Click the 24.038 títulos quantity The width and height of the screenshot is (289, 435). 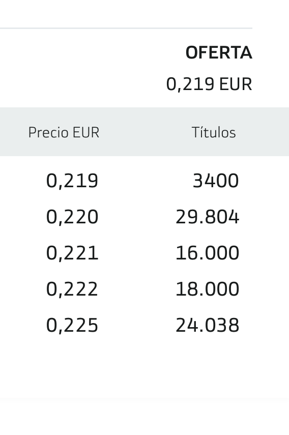207,325
